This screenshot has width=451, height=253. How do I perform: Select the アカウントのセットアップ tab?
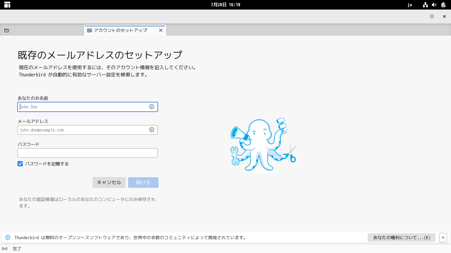125,30
